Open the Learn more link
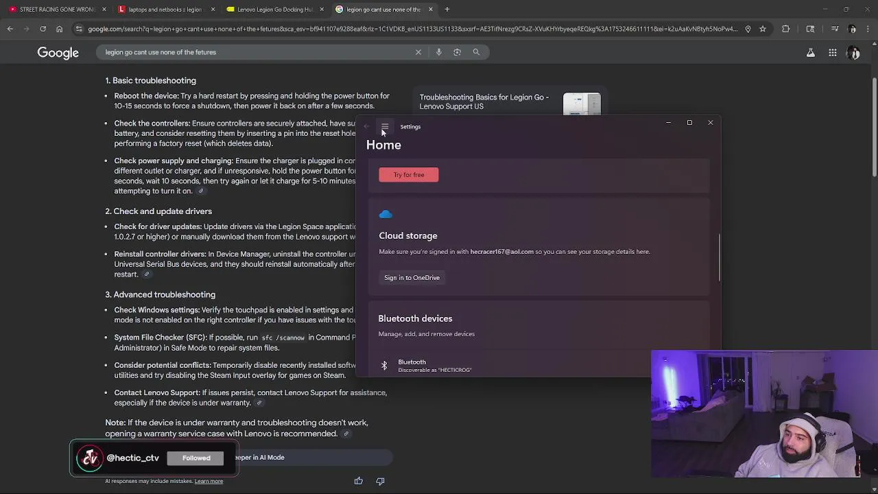The image size is (878, 494). point(209,481)
